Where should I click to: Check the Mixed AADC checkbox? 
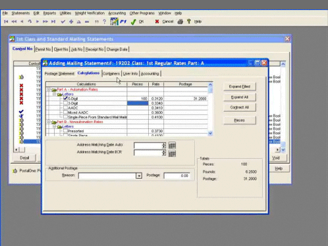65,112
